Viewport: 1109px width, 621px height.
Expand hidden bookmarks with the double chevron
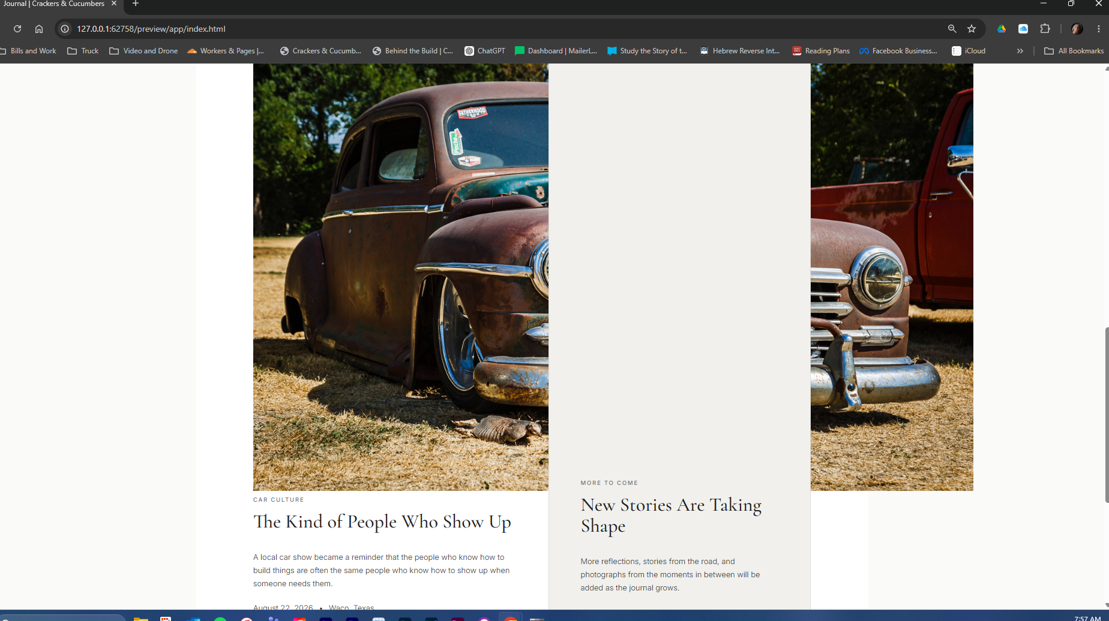coord(1020,51)
